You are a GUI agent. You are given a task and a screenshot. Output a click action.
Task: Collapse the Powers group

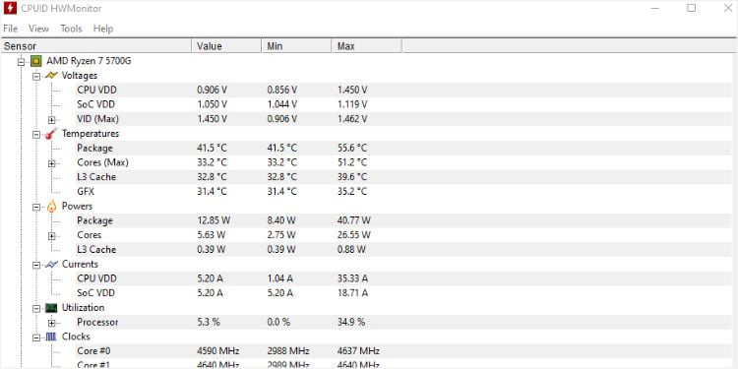pos(36,207)
